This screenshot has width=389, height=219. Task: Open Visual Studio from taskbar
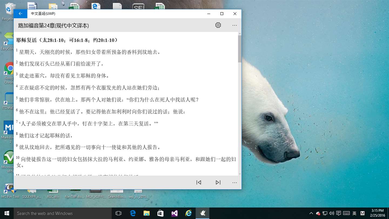[x=175, y=213]
